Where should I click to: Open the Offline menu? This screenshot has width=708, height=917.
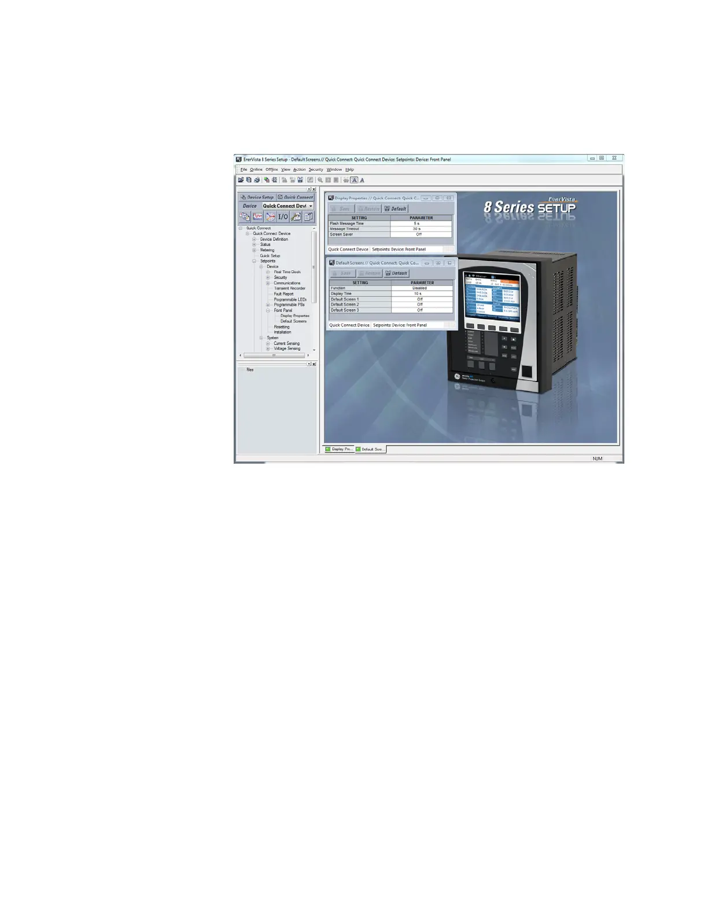tap(271, 170)
